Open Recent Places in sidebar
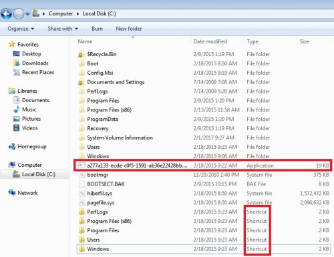This screenshot has height=257, width=334. coord(38,72)
